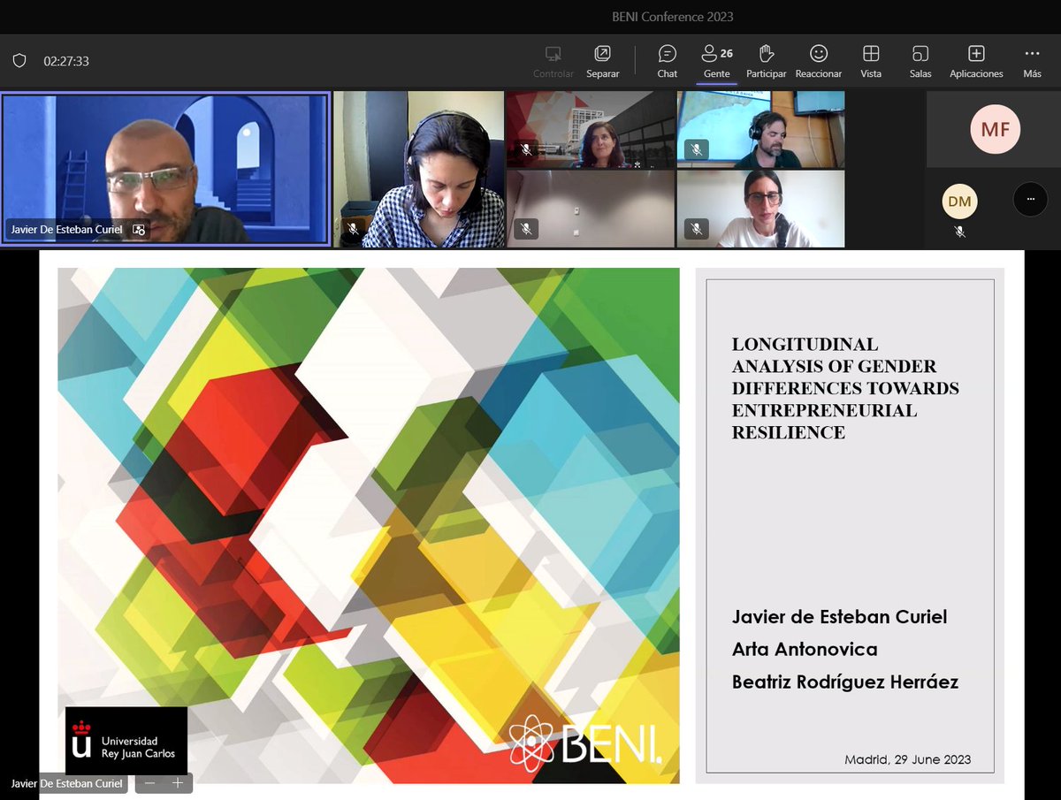This screenshot has height=800, width=1061.
Task: Open camera options on Javier De Esteban Curiel's tile
Action: [x=138, y=230]
